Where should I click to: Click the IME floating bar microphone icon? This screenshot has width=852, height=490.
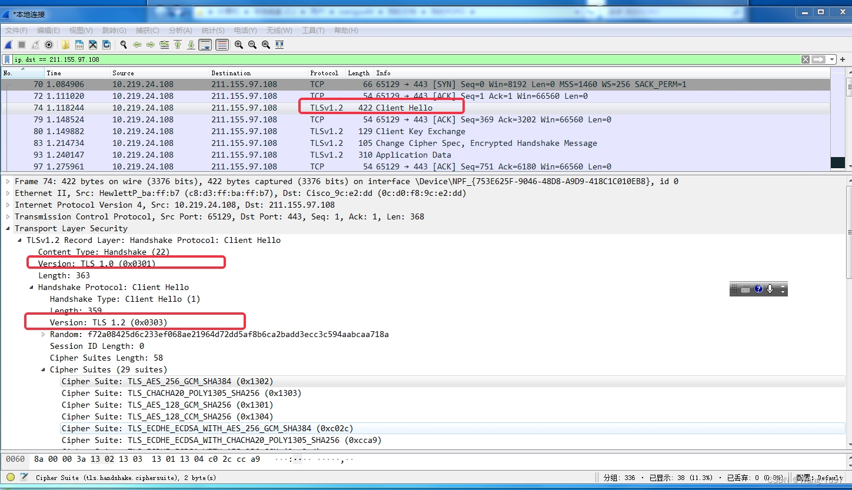click(770, 289)
